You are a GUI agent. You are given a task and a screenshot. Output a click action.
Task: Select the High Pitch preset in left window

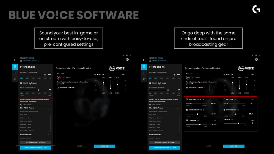(24, 115)
